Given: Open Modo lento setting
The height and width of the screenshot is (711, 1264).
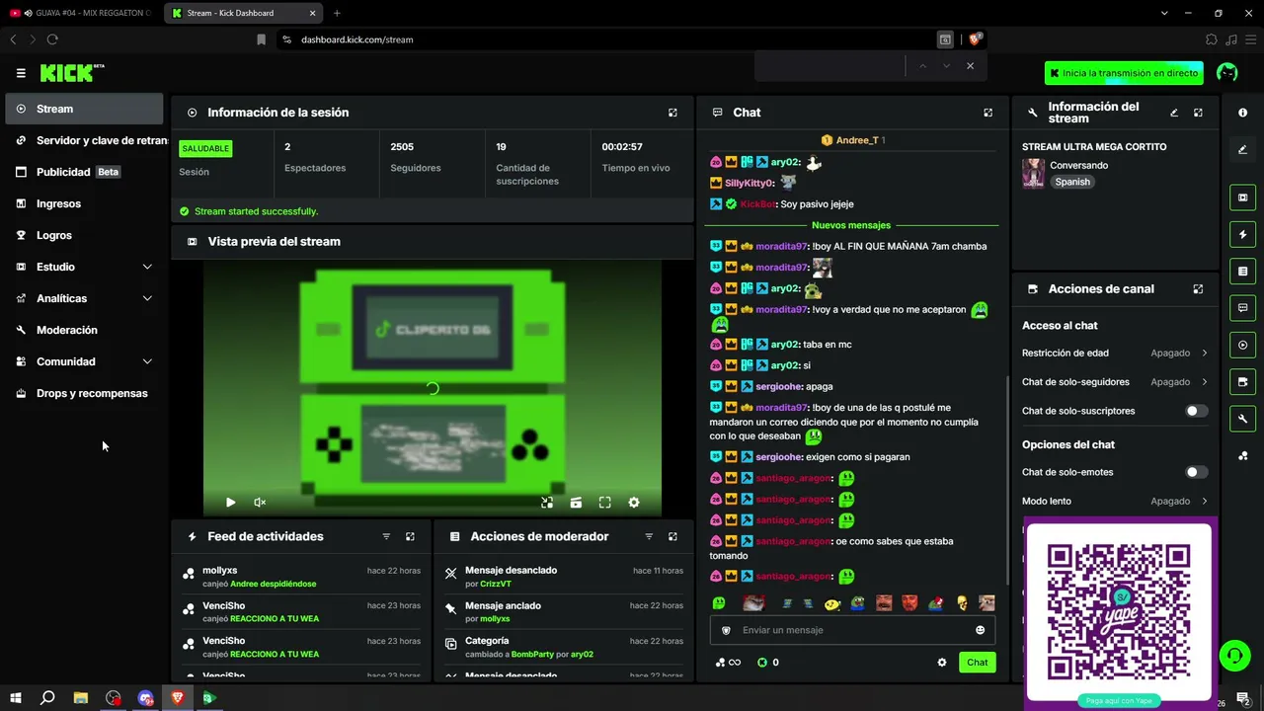Looking at the screenshot, I should point(1115,501).
